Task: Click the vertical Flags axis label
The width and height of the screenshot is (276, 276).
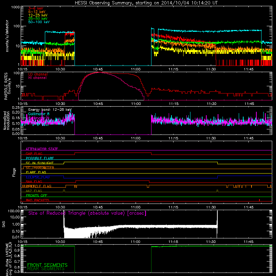Action: (x=14, y=172)
